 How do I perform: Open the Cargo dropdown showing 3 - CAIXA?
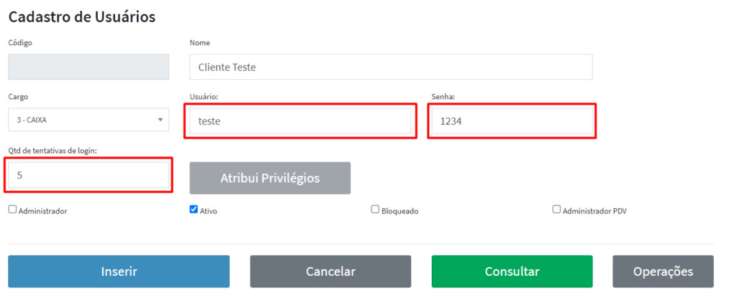pyautogui.click(x=89, y=120)
